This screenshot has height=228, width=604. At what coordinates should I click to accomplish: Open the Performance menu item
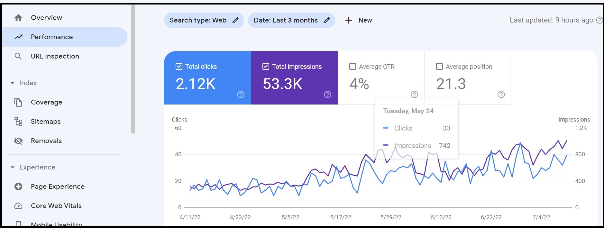(x=52, y=37)
